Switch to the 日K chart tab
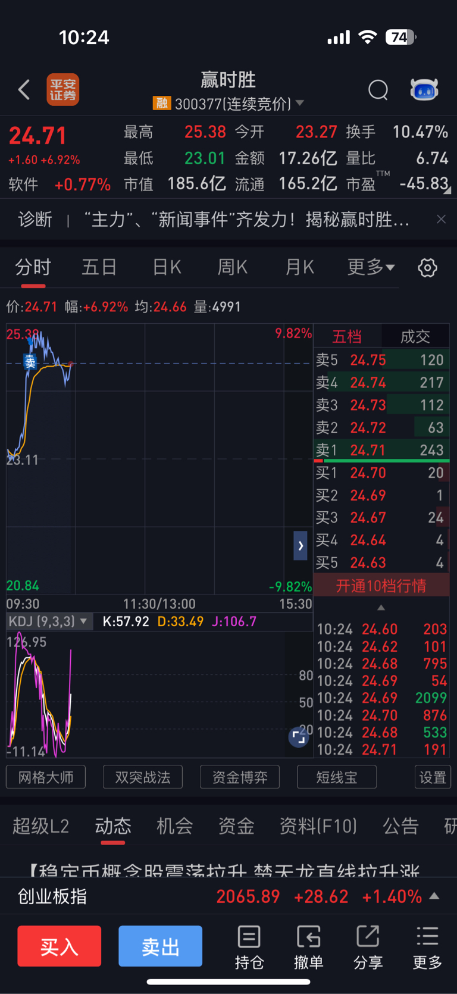 click(167, 267)
